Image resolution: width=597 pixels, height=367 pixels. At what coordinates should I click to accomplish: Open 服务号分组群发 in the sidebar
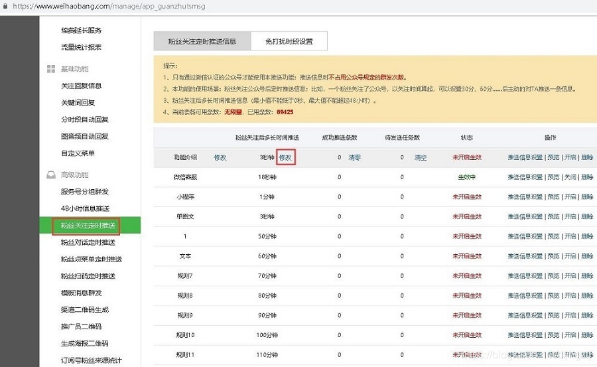[84, 191]
